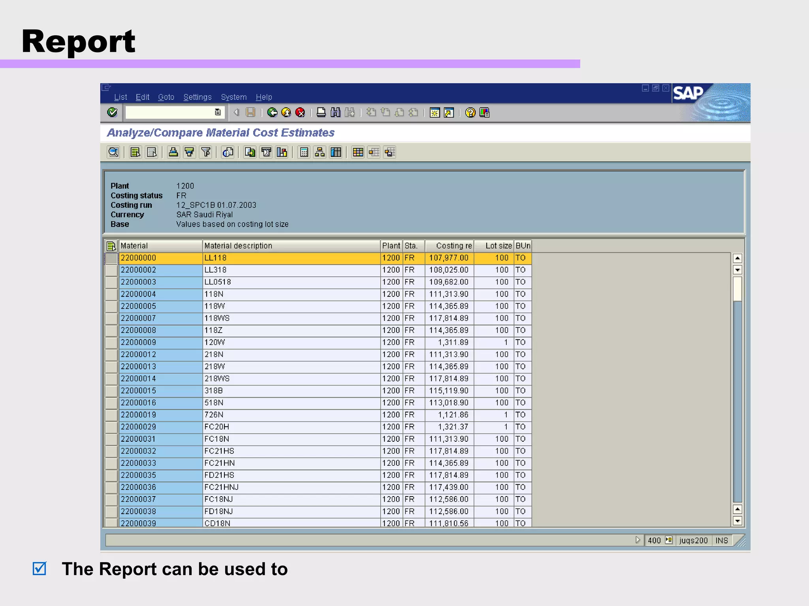Click the Plant column header
The width and height of the screenshot is (809, 606).
tap(391, 246)
